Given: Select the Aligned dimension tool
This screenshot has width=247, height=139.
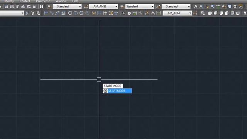Looking at the screenshot, I should (x=52, y=13).
